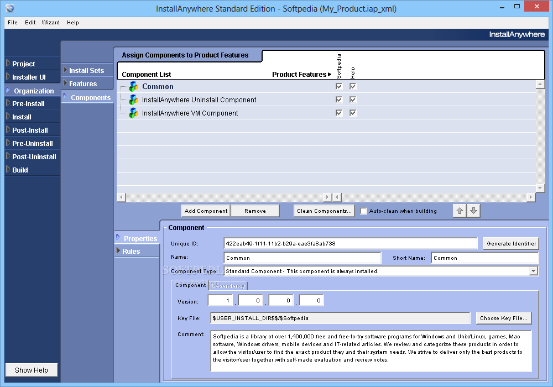Image resolution: width=553 pixels, height=387 pixels.
Task: Click right arrow of features horizontal scrollbar
Action: (531, 197)
